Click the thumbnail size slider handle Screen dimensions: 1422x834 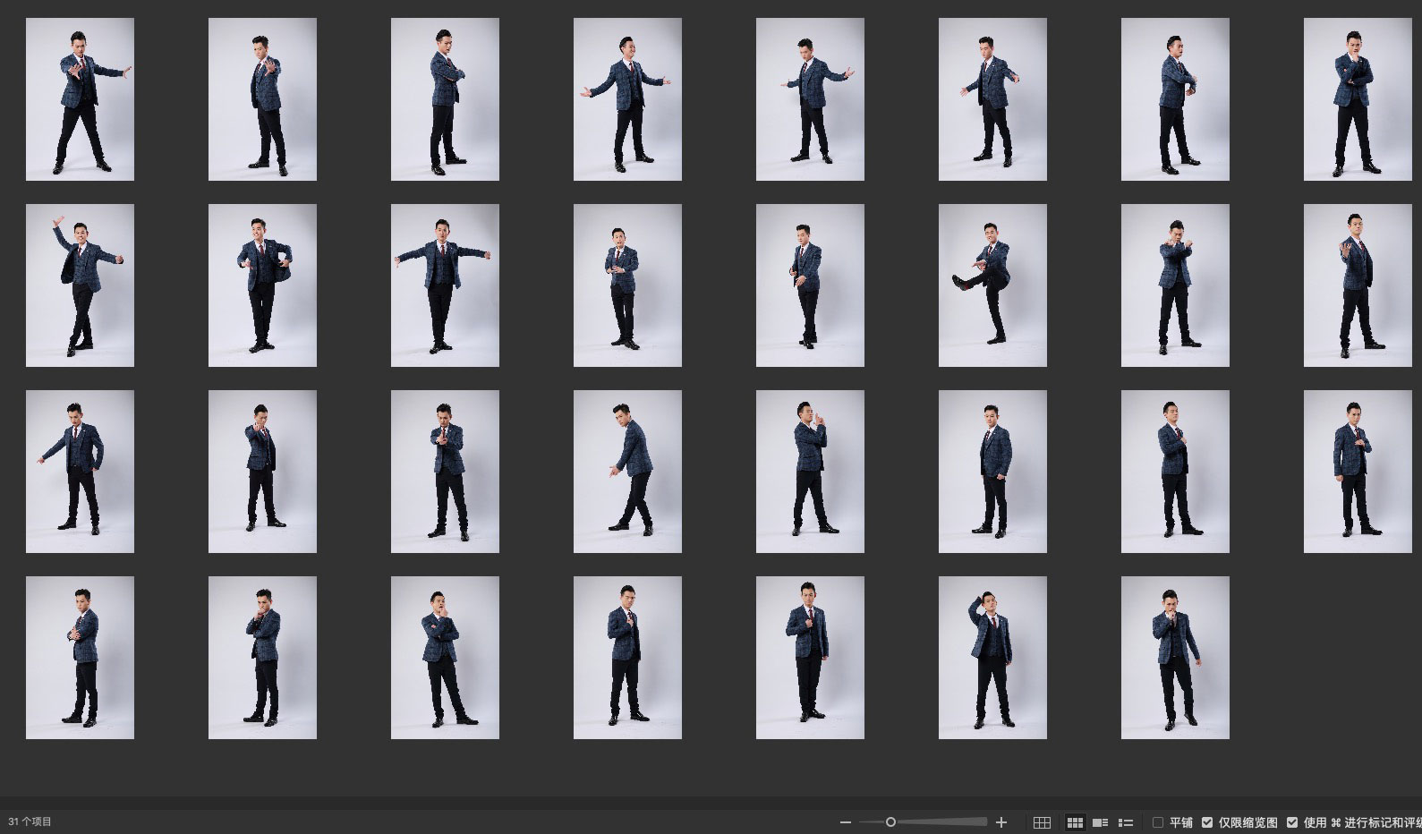click(x=890, y=822)
